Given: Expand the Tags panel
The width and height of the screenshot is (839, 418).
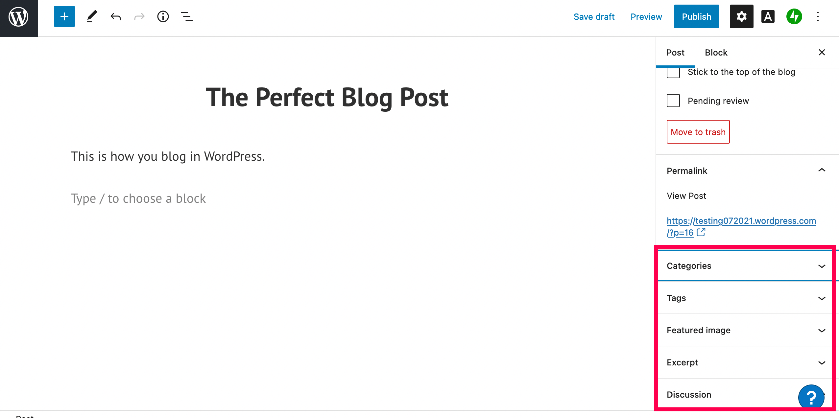Looking at the screenshot, I should coord(744,298).
